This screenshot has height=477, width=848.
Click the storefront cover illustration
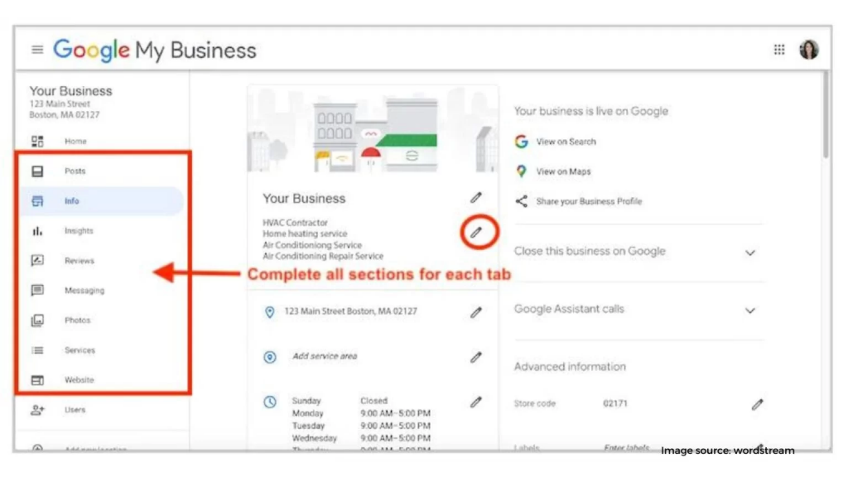point(372,128)
